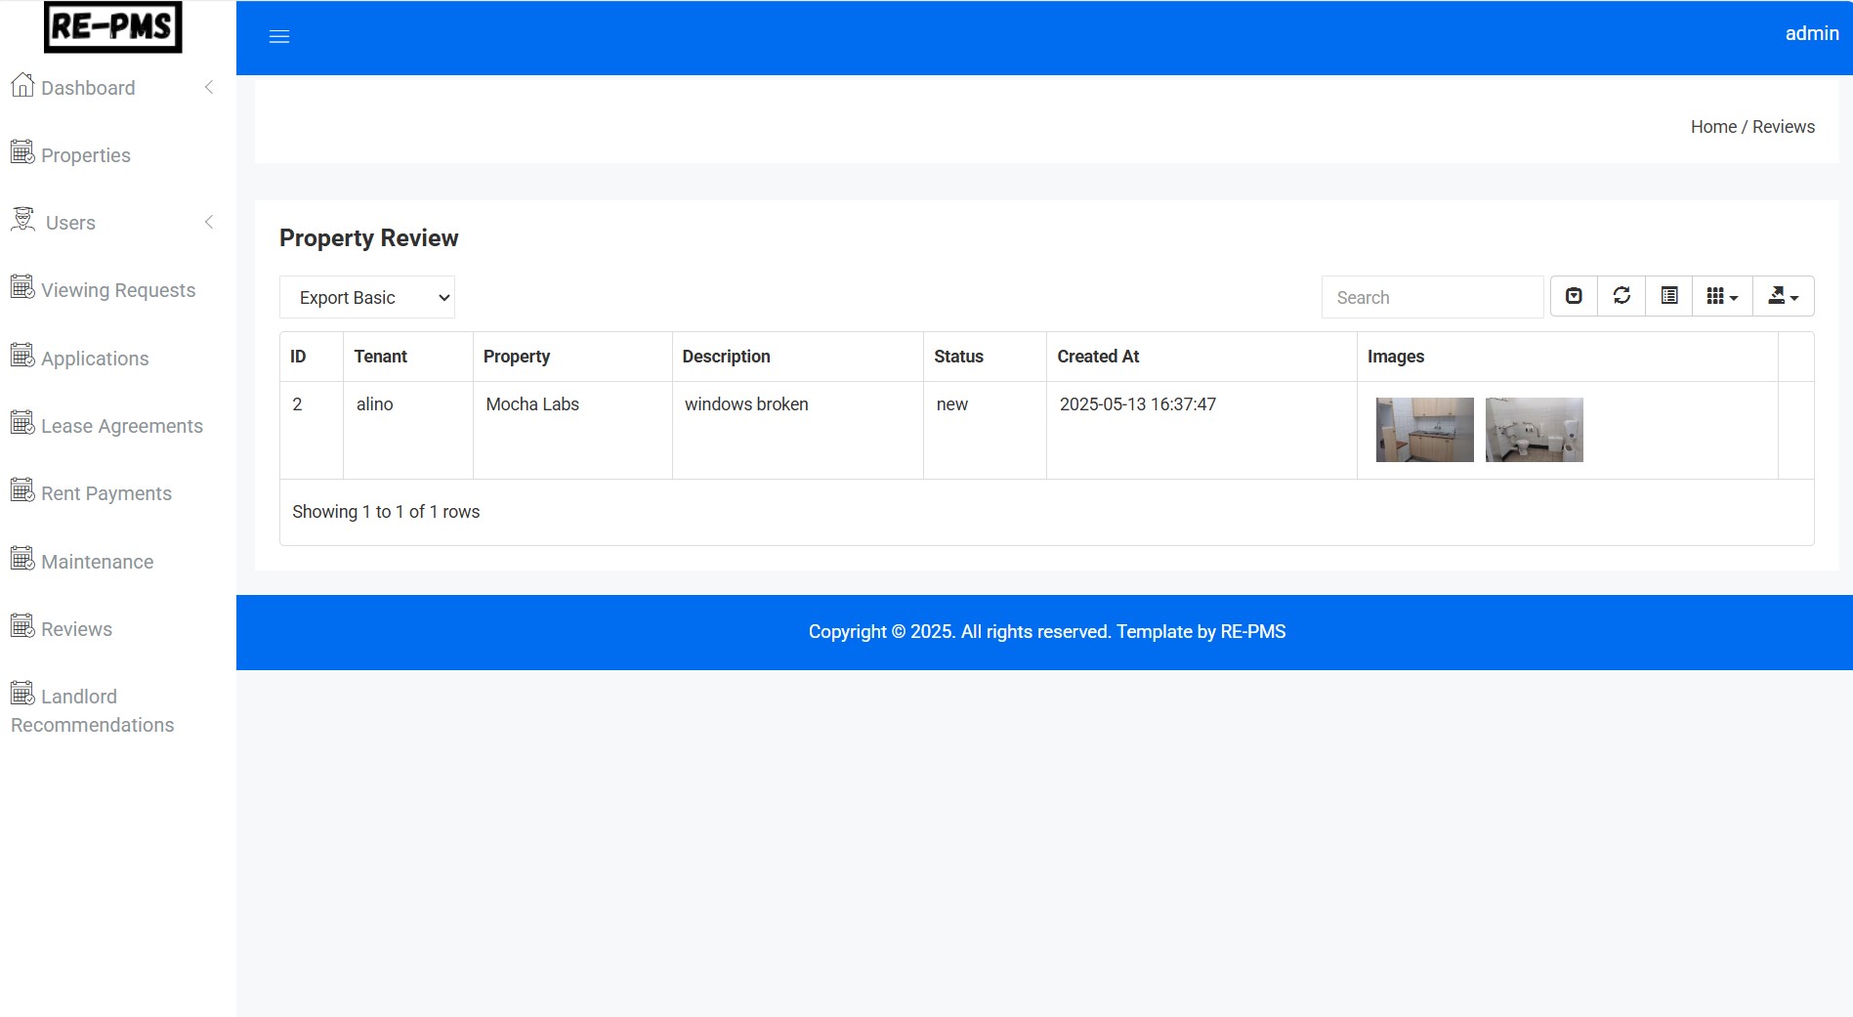1853x1017 pixels.
Task: Go to Viewing Requests in sidebar
Action: tap(117, 290)
